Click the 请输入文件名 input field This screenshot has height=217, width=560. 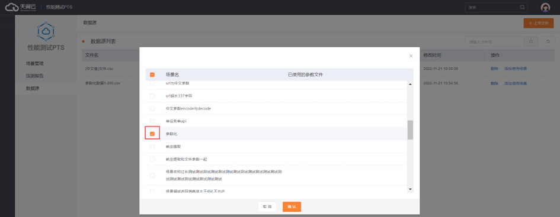(x=494, y=42)
